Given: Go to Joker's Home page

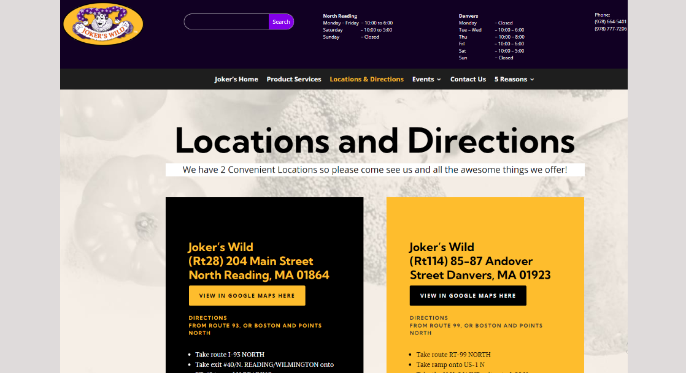Looking at the screenshot, I should point(236,79).
